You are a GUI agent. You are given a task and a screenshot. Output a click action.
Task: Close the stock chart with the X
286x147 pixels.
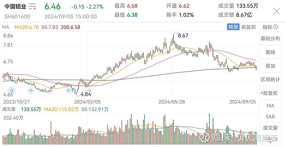(x=276, y=11)
